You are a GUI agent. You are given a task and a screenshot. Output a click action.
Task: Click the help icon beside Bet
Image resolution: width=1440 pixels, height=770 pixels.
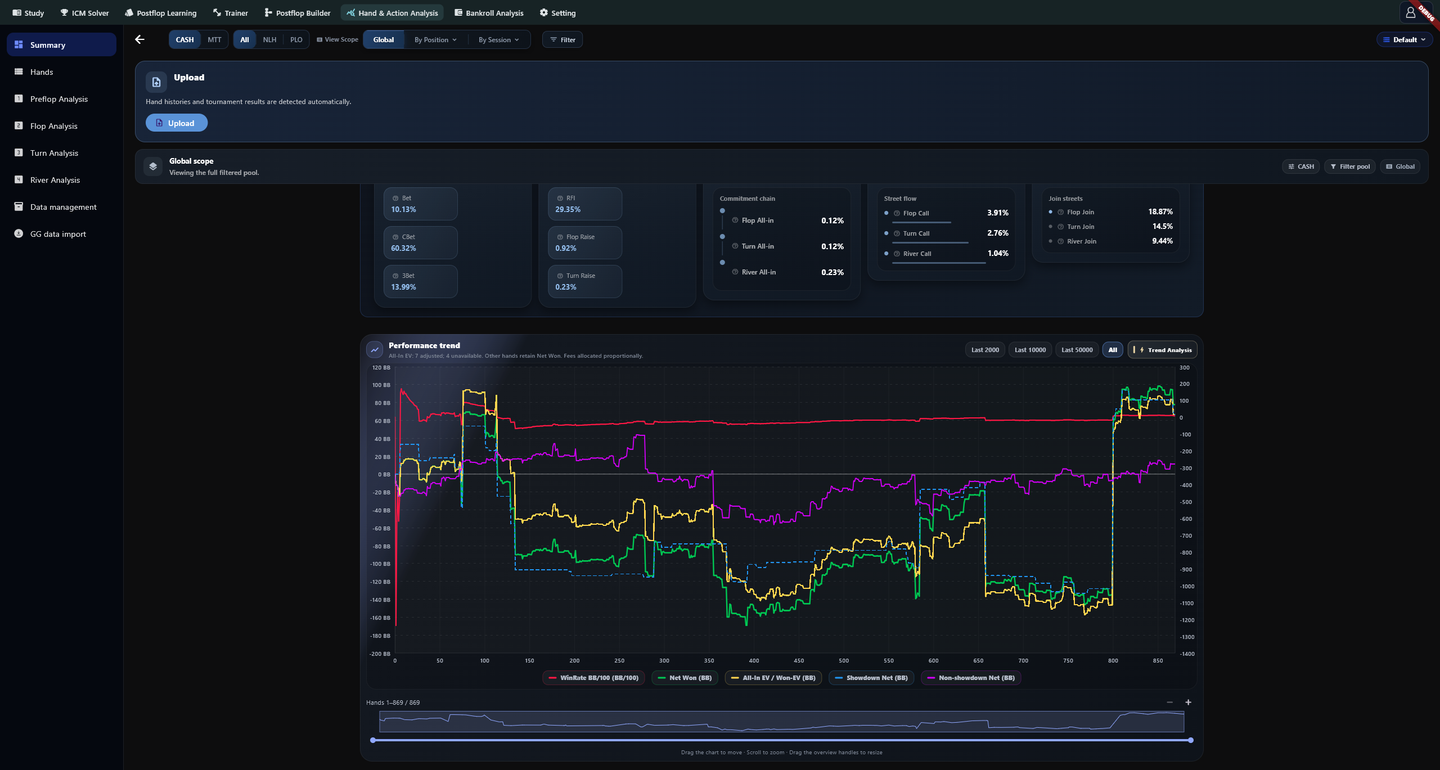point(395,199)
